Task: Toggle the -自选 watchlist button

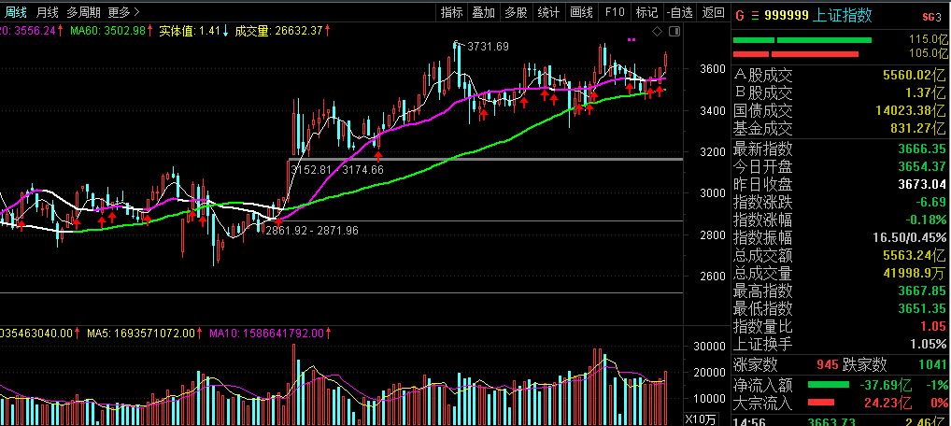Action: coord(680,12)
